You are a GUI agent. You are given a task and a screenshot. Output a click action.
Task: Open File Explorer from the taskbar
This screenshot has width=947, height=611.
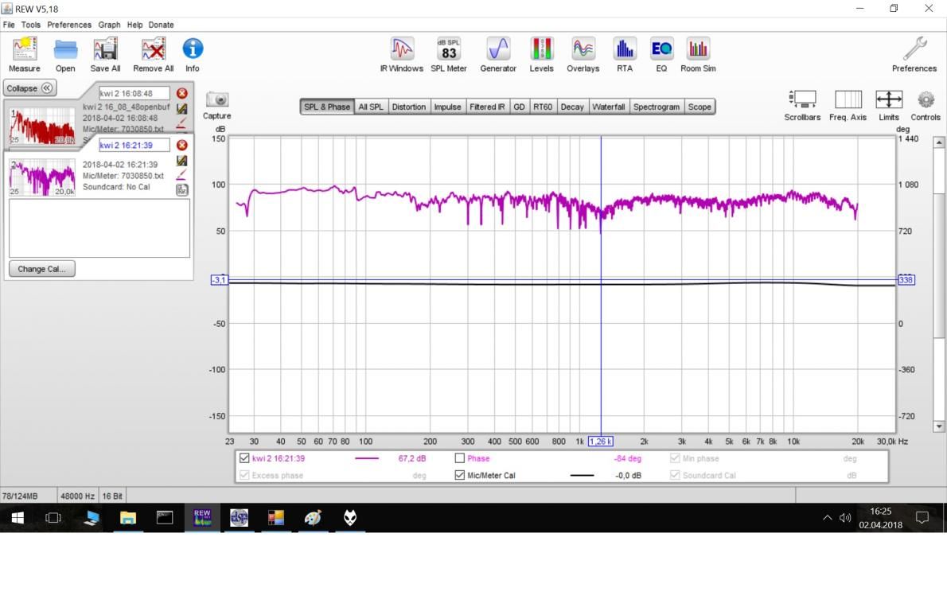[127, 518]
